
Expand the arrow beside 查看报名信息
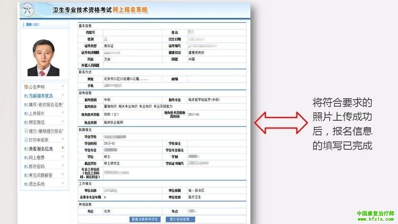pos(63,148)
